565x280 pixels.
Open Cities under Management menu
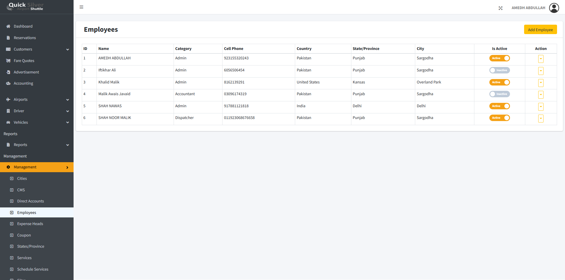coord(22,179)
